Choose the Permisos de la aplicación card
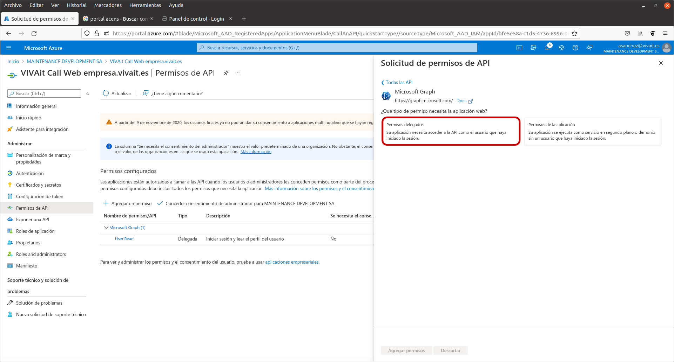The height and width of the screenshot is (362, 674). tap(593, 131)
